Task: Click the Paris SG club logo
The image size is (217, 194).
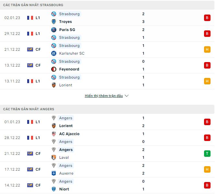Action: [x=54, y=30]
